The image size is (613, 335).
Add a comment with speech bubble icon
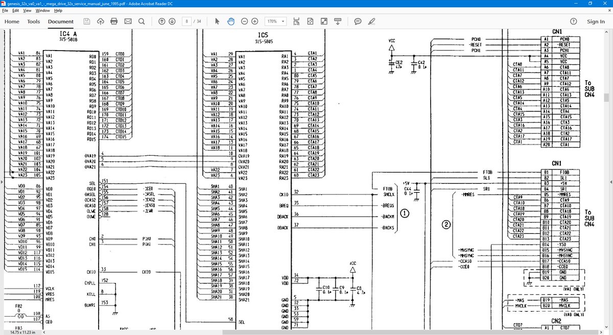click(x=358, y=21)
